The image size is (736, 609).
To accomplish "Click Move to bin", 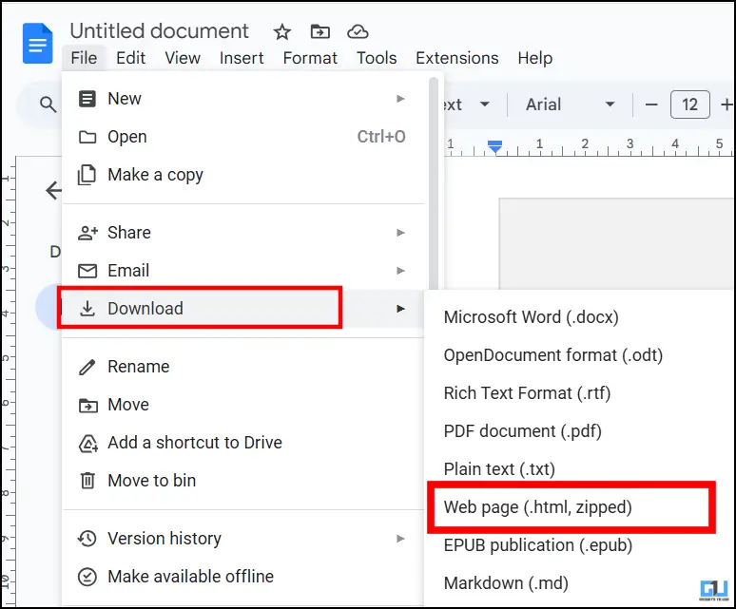I will (151, 481).
